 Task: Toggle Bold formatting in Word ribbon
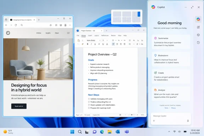tap(87, 44)
